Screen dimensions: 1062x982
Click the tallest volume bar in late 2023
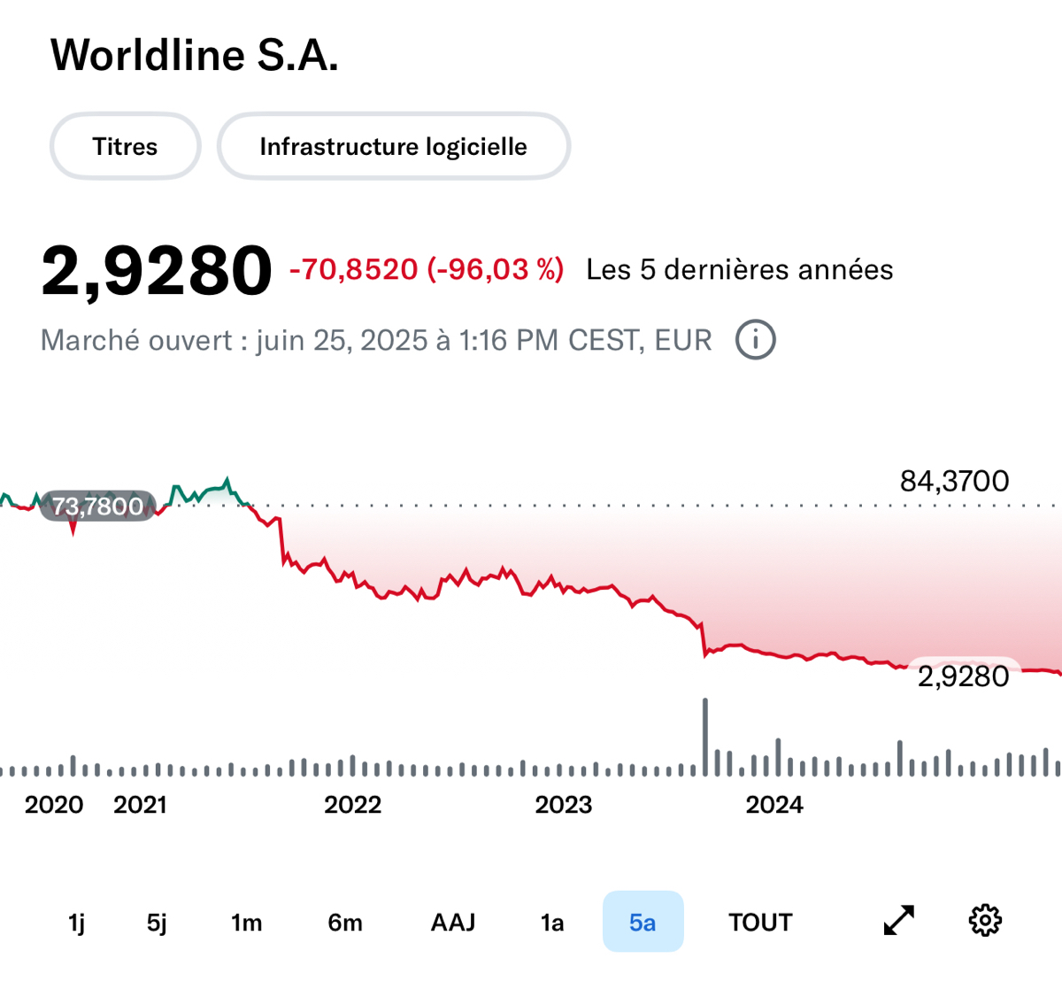pyautogui.click(x=705, y=737)
